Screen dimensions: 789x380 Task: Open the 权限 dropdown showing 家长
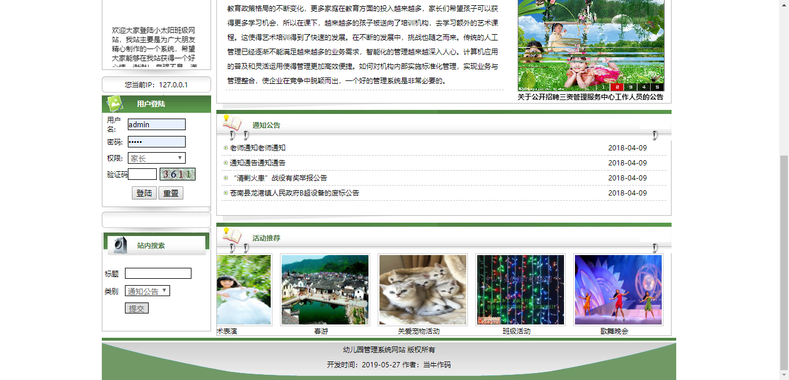[x=156, y=158]
